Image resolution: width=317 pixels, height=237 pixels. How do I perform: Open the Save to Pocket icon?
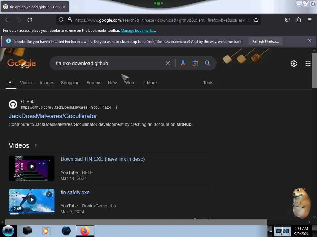[287, 20]
